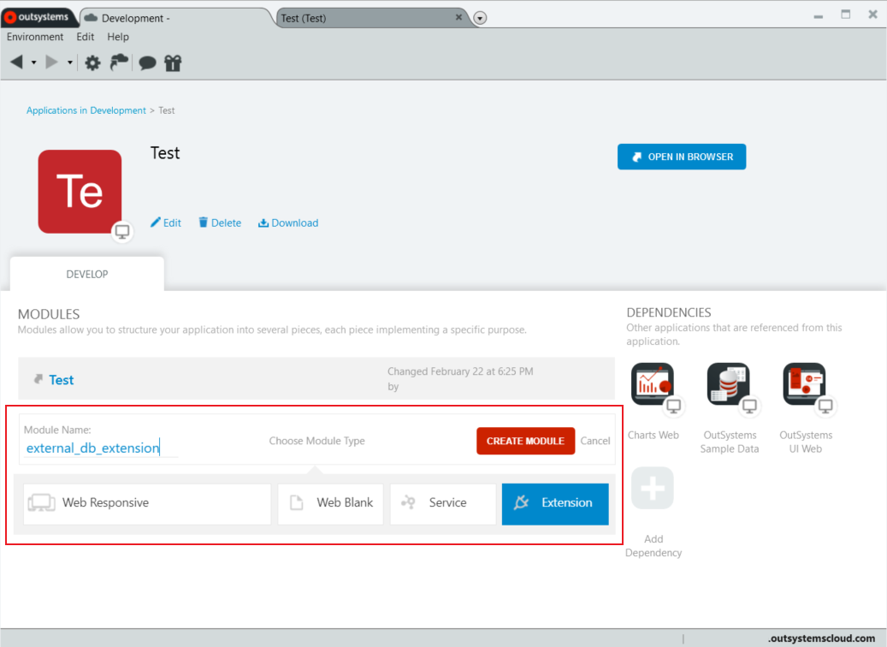
Task: Open the Edit menu
Action: click(x=85, y=37)
